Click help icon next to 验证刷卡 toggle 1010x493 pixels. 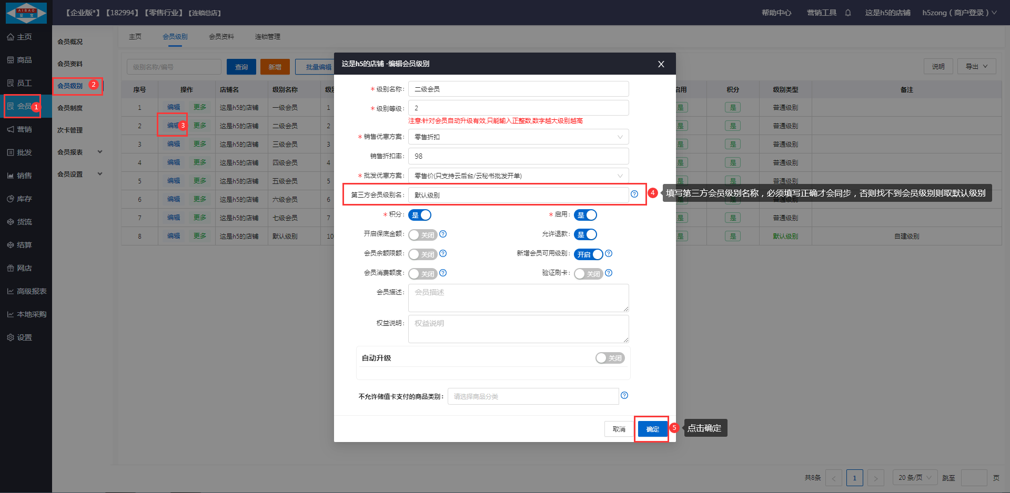[x=609, y=273]
